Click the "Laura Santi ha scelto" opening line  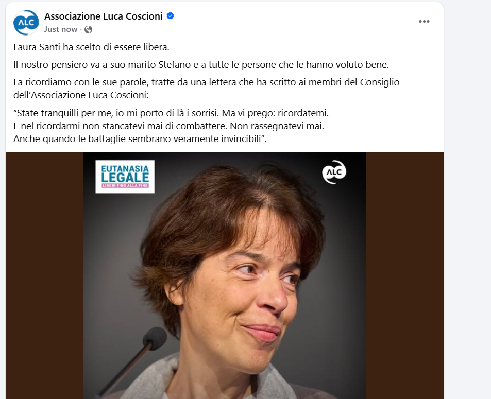(91, 47)
